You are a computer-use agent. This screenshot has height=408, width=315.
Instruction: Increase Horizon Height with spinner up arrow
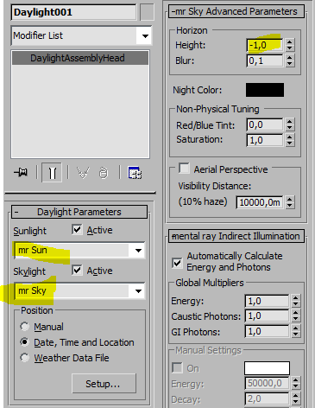[290, 41]
